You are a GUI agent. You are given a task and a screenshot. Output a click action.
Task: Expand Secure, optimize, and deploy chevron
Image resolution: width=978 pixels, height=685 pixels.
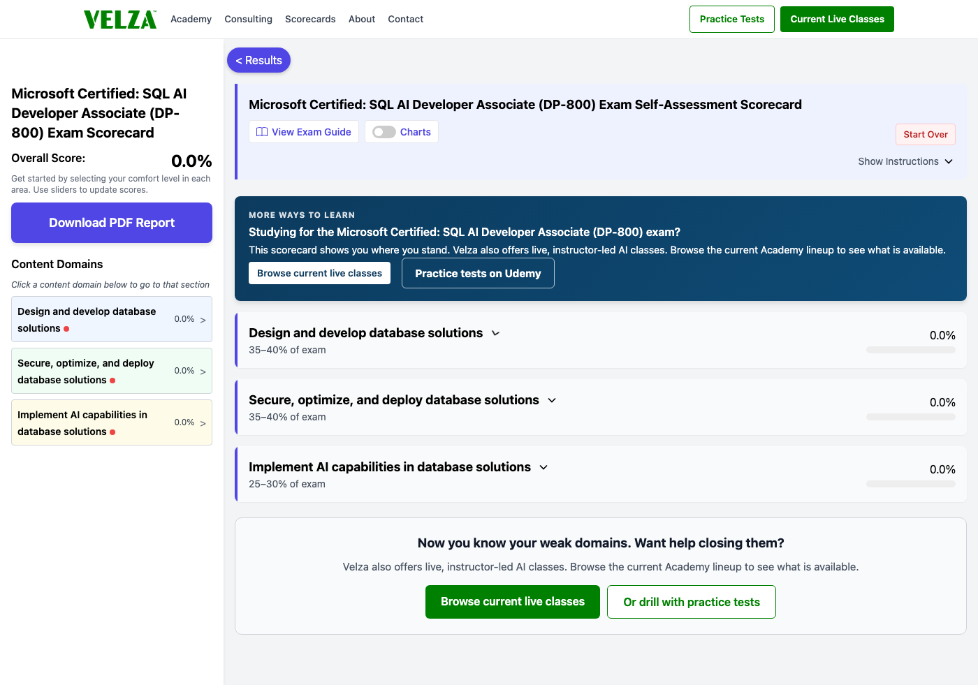point(552,400)
